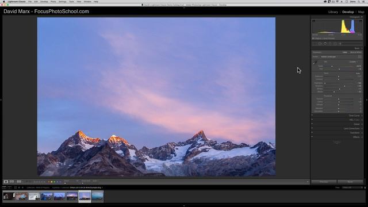Select the Crop Overlay tool
Screen dimensions: 368x207
click(x=315, y=44)
